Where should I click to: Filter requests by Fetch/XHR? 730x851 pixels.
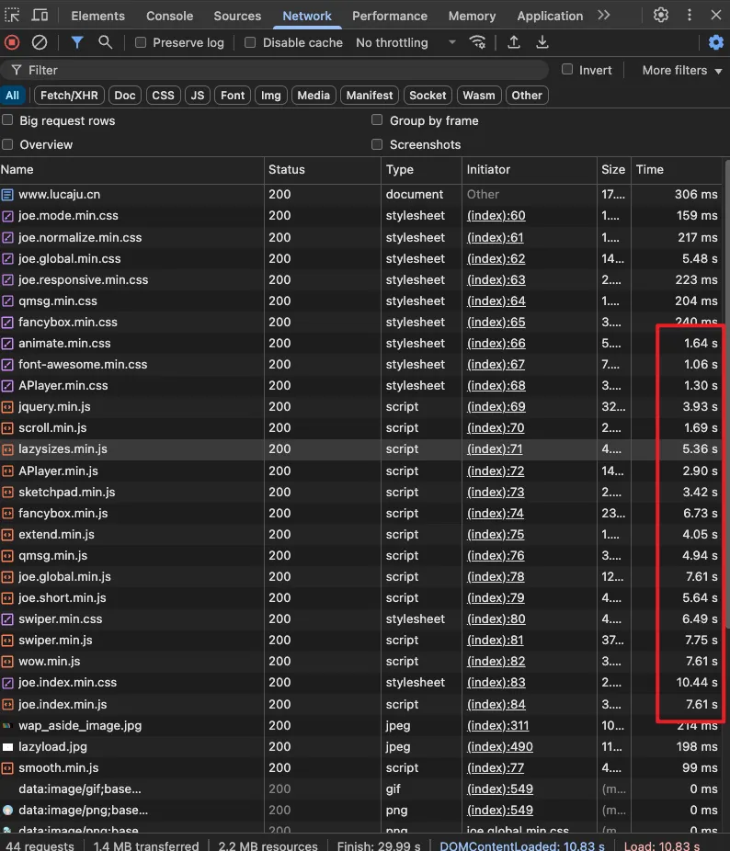pyautogui.click(x=69, y=96)
